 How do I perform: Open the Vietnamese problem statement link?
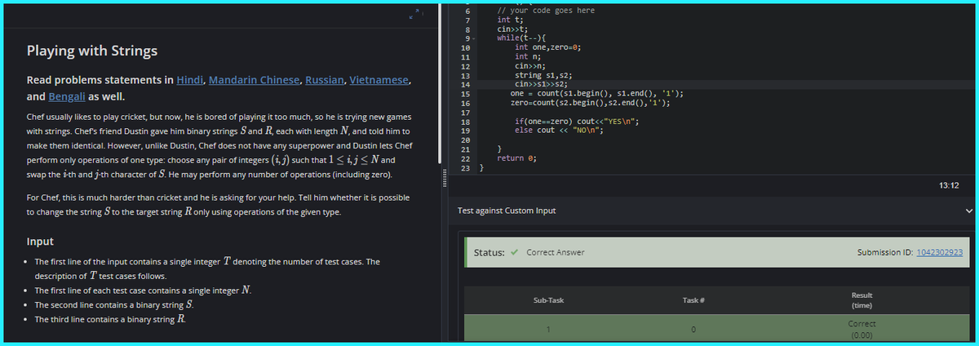point(380,80)
